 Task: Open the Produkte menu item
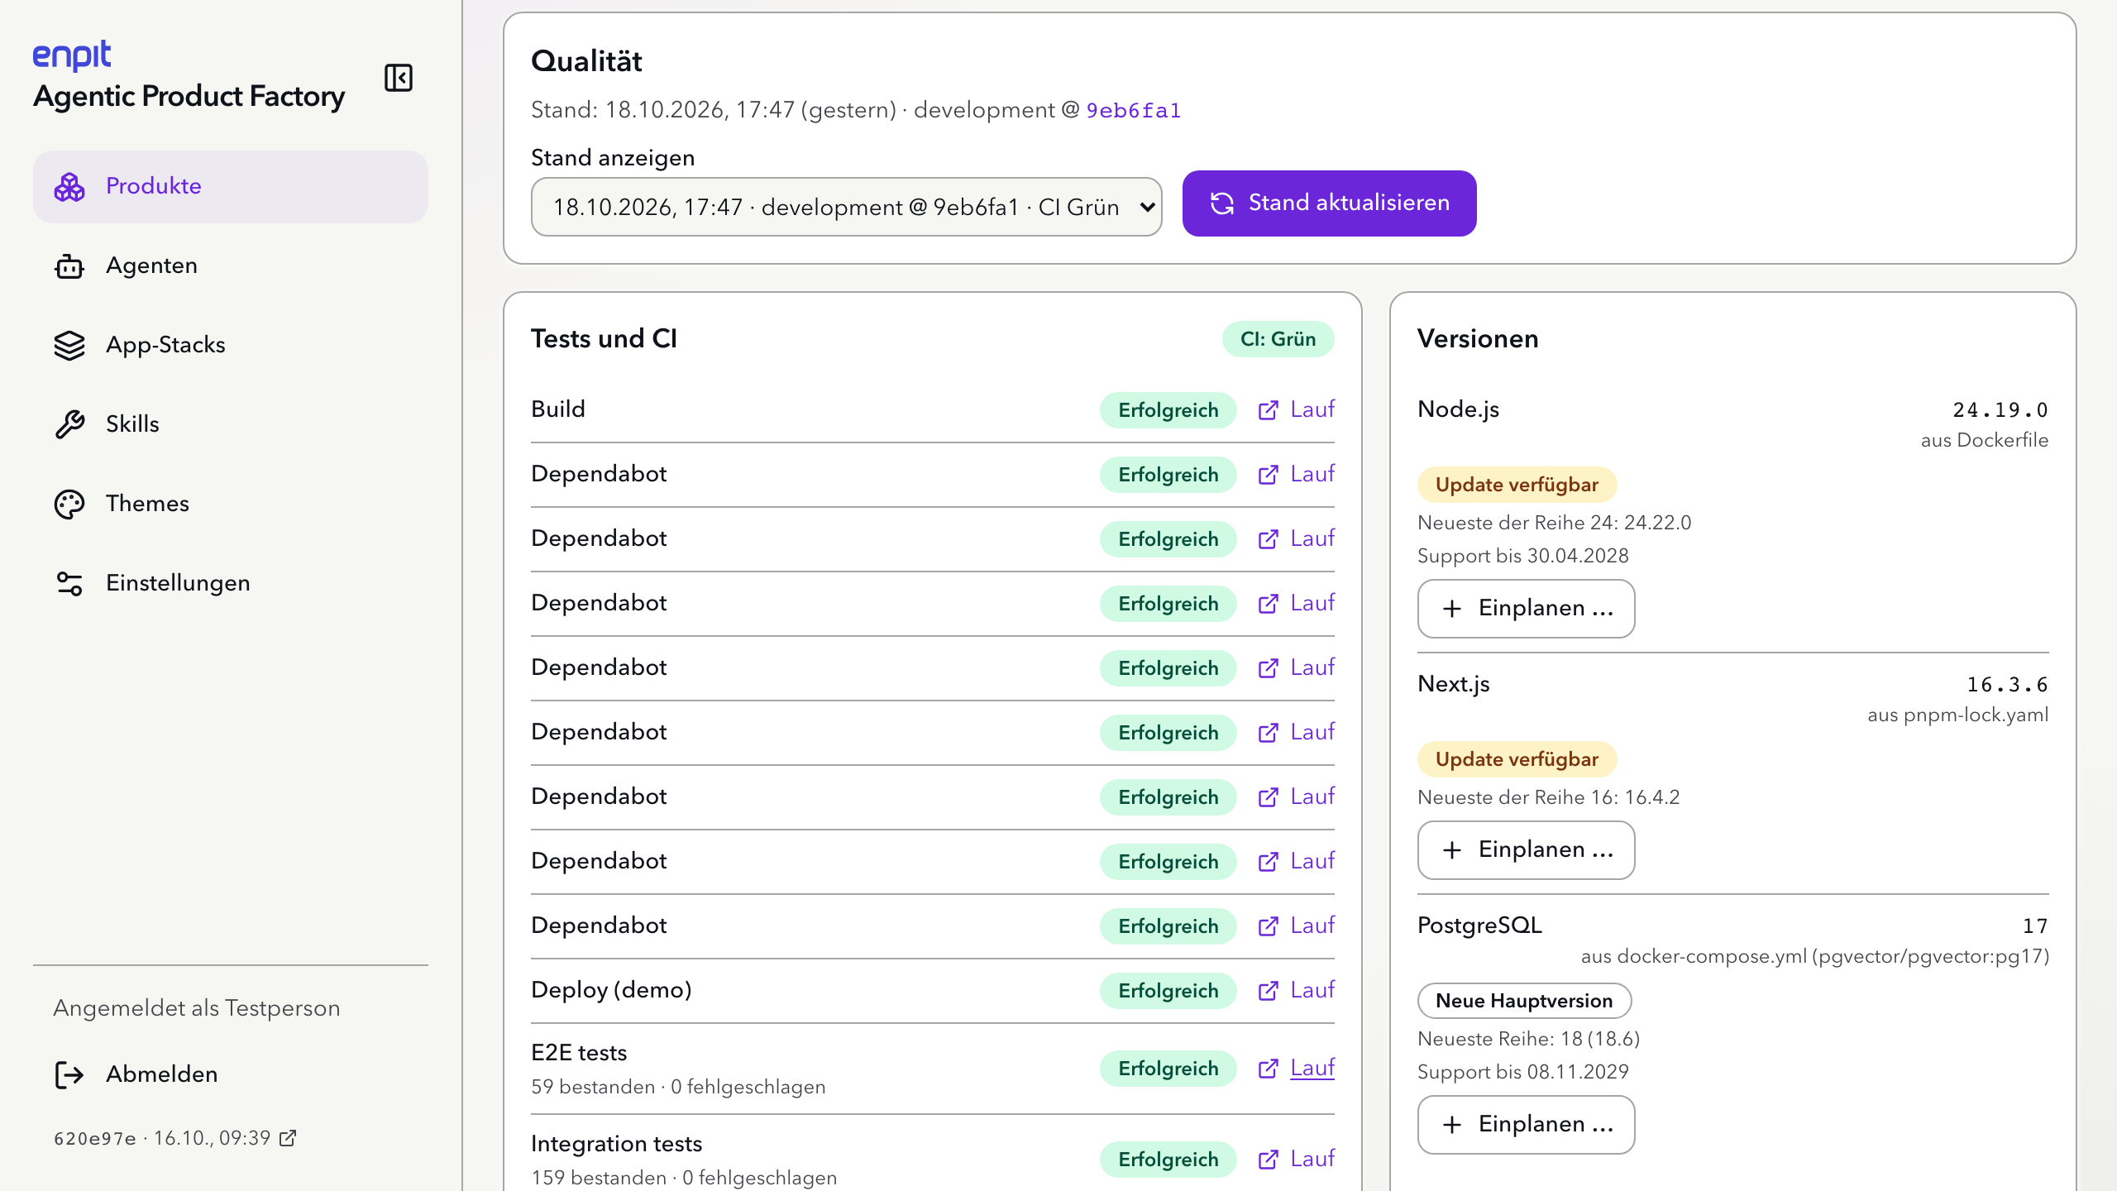[x=231, y=187]
